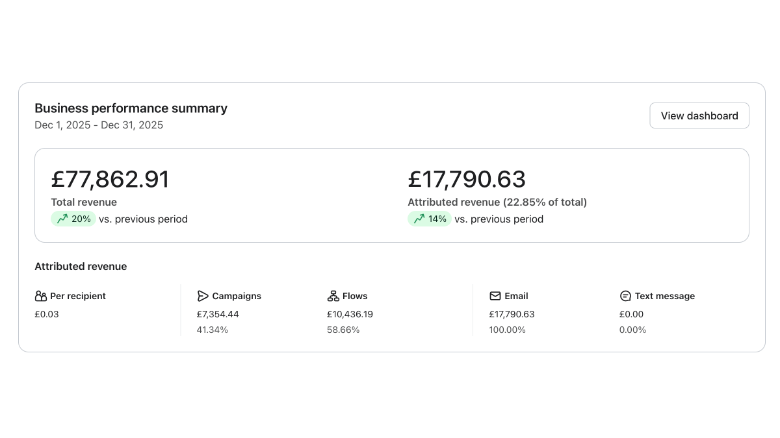
Task: Click the View dashboard button
Action: [x=699, y=116]
